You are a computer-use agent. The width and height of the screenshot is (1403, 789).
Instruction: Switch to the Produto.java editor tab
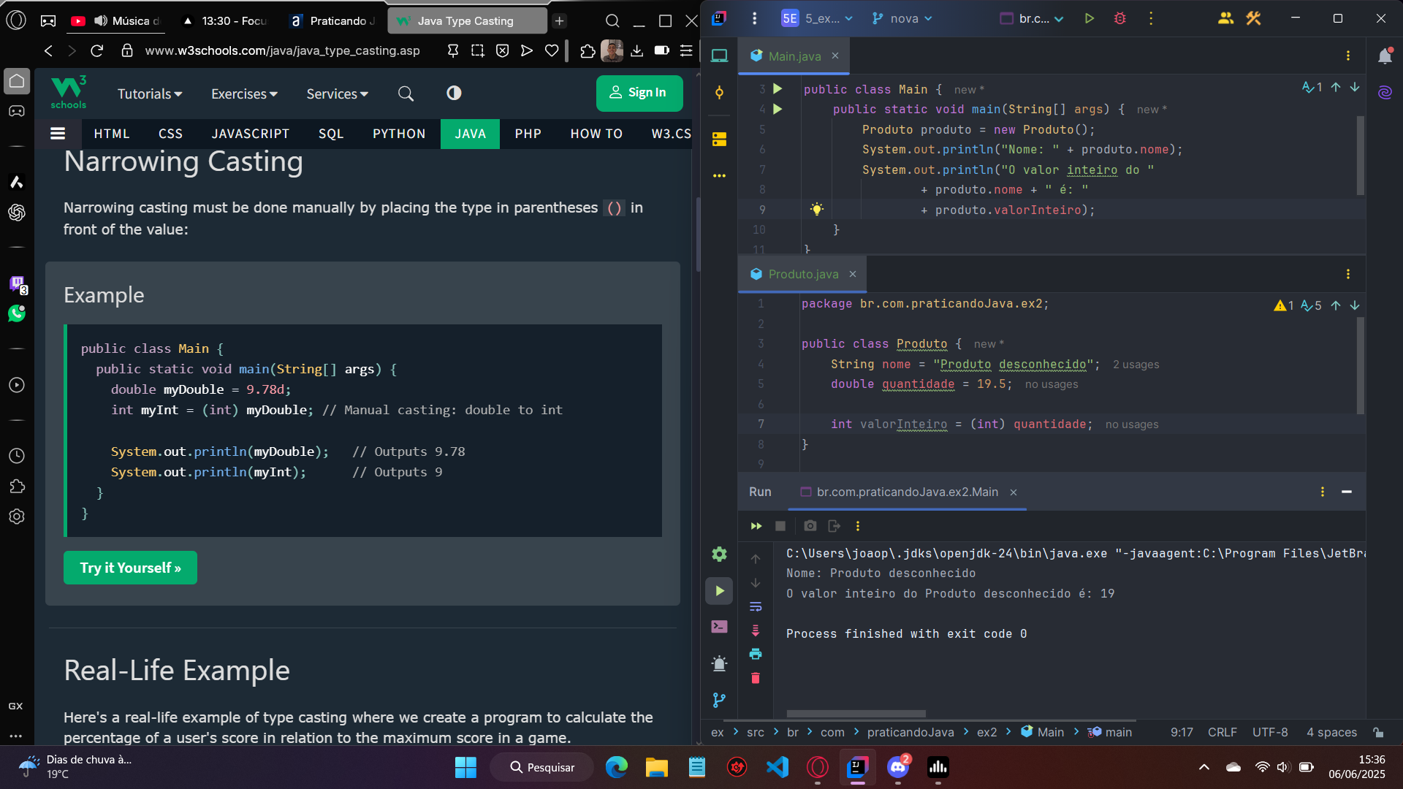(802, 274)
